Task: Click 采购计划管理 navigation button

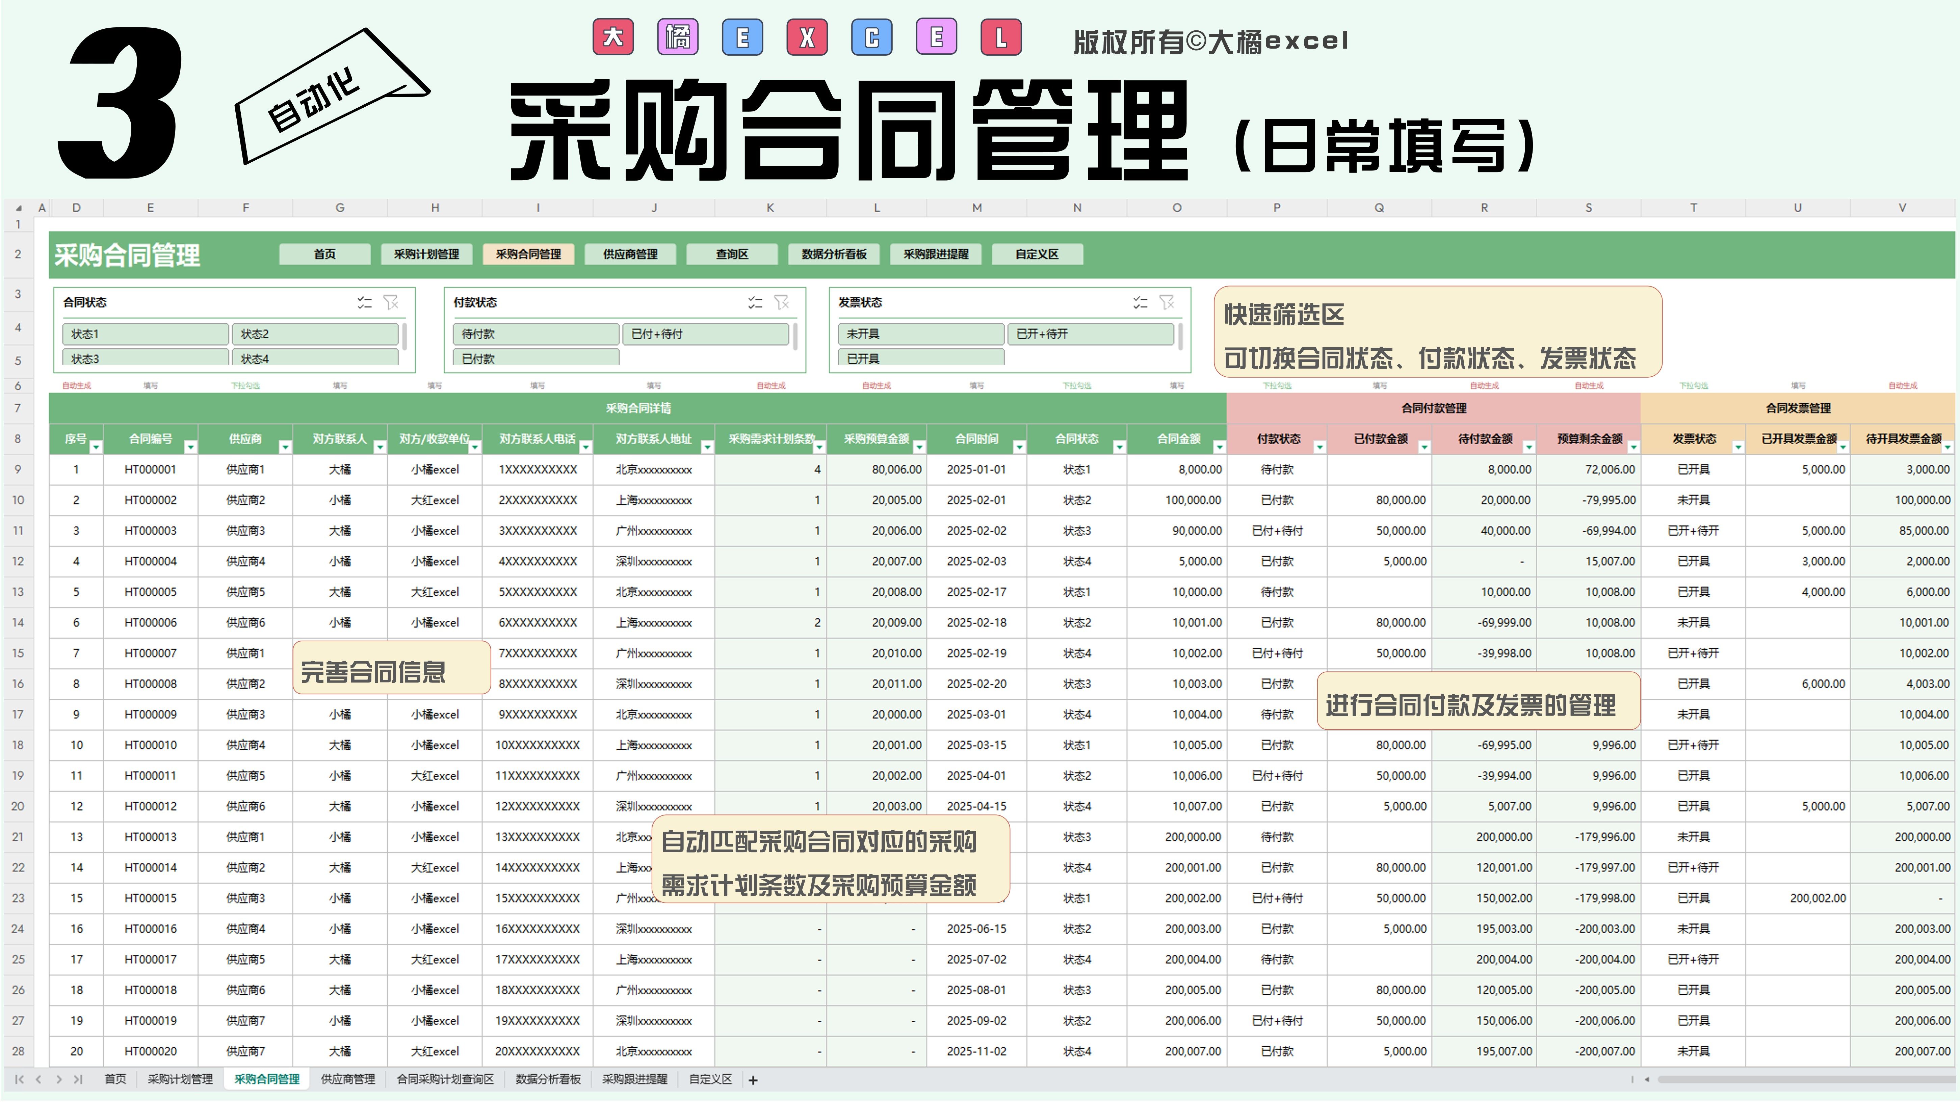Action: 426,254
